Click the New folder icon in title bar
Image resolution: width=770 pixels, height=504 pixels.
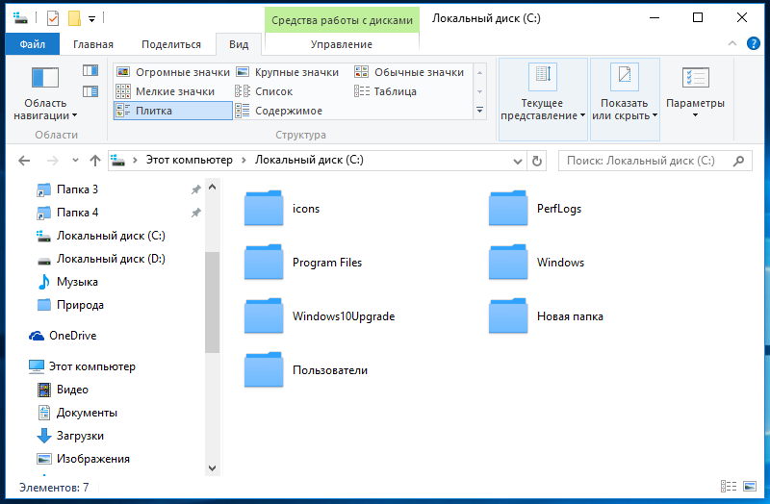[x=75, y=18]
